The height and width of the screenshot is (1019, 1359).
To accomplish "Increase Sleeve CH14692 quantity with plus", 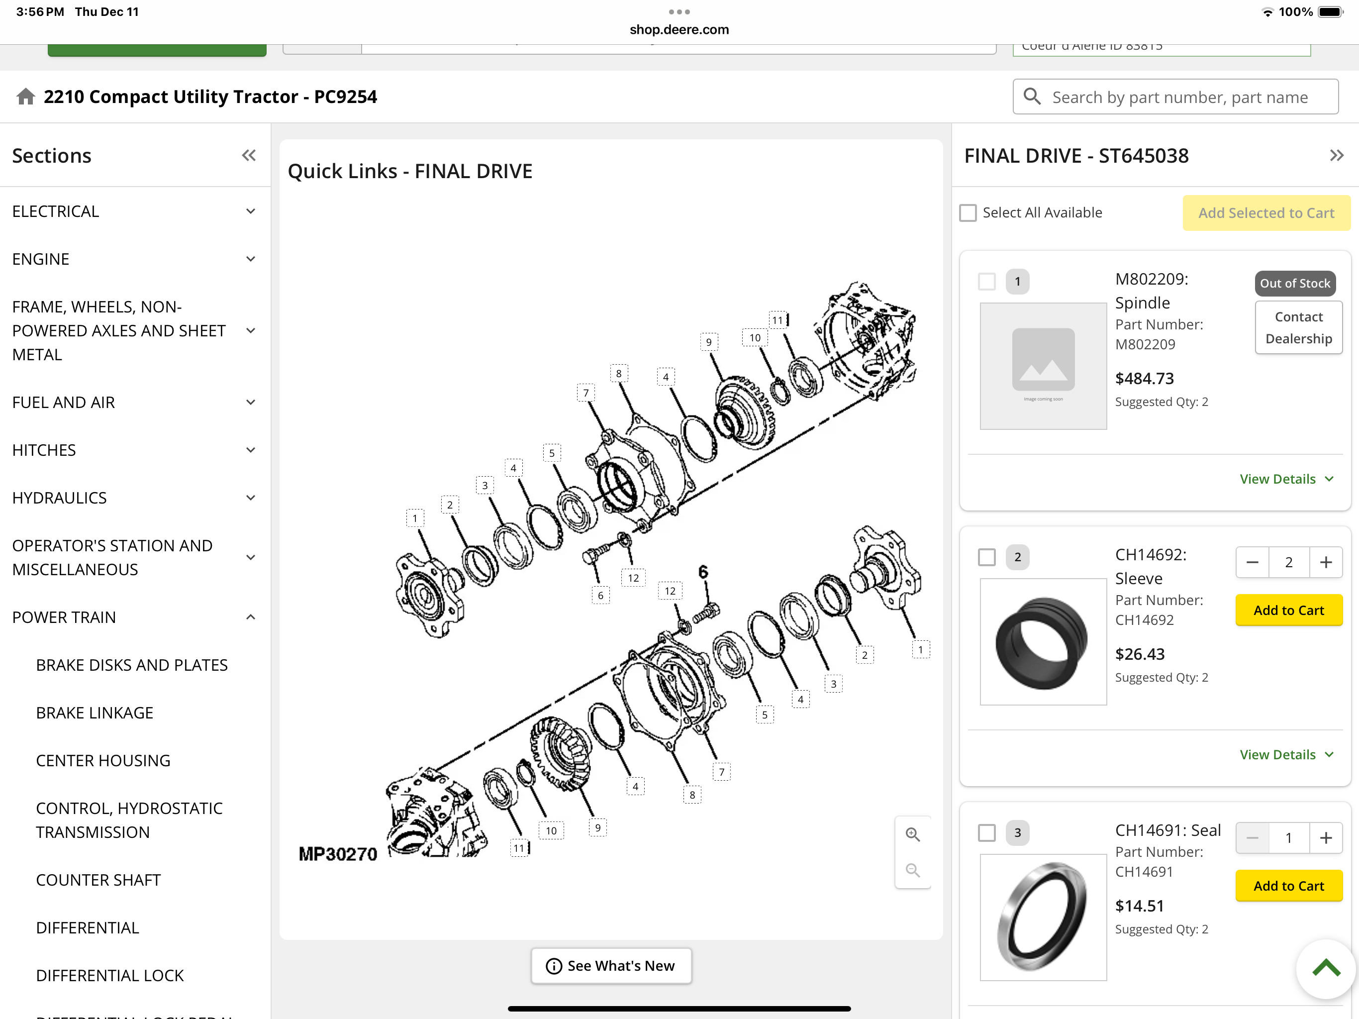I will (1326, 562).
